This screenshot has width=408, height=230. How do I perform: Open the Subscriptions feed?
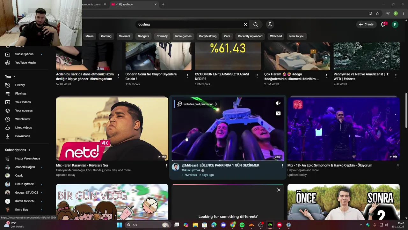pos(24,54)
